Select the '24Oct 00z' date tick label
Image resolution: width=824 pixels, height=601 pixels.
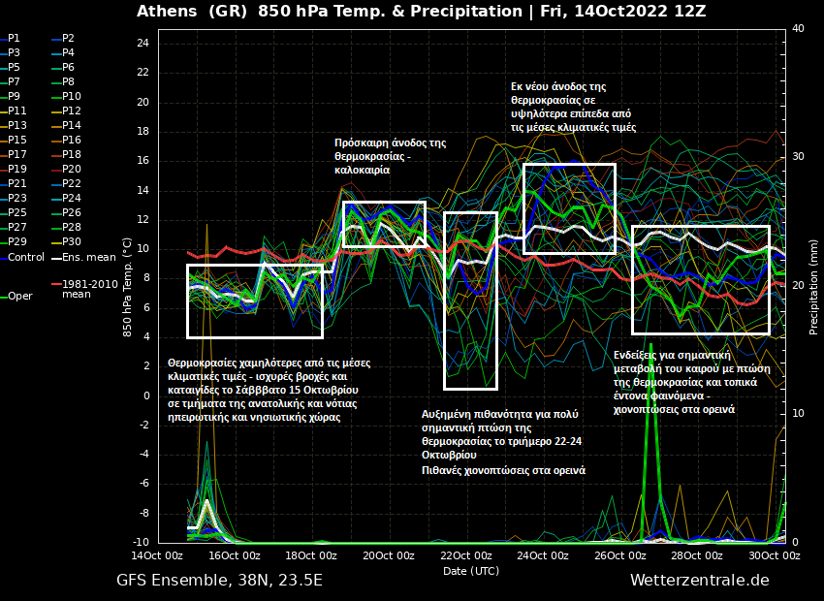[544, 555]
